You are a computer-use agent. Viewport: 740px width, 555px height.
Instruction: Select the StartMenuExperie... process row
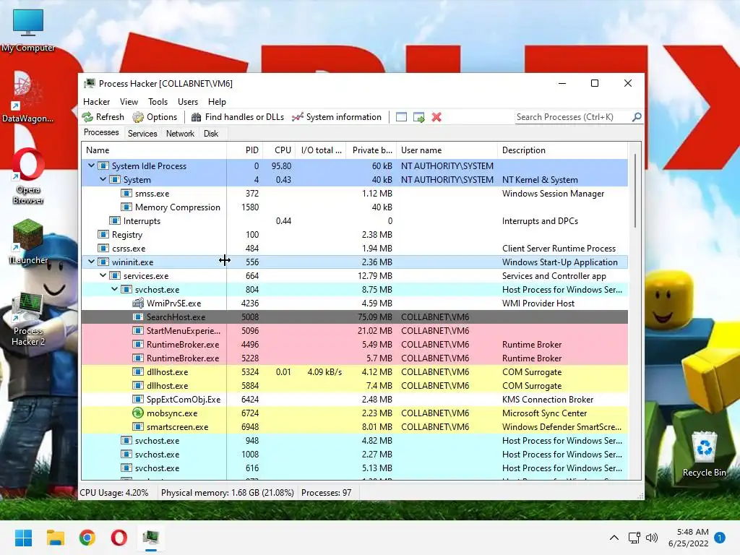coord(354,330)
